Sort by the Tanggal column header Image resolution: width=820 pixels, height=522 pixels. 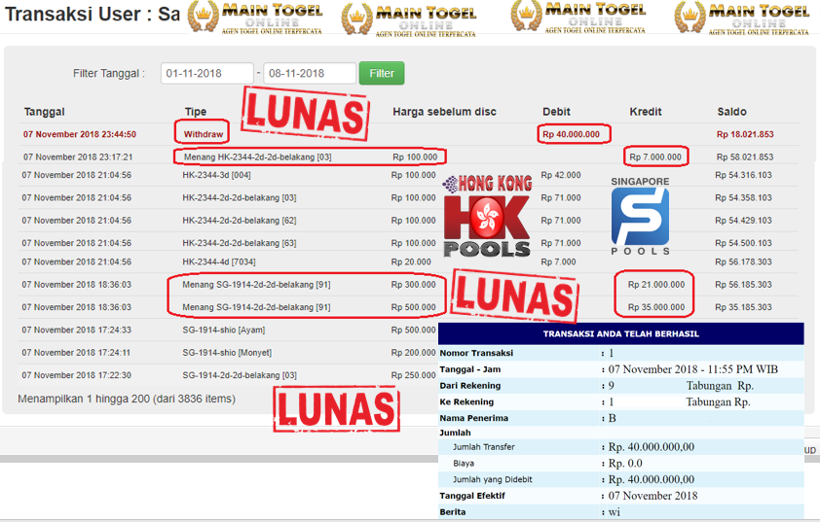point(44,112)
